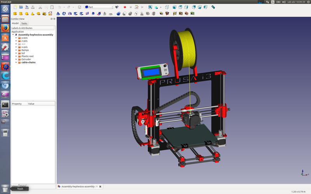The height and width of the screenshot is (194, 311).
Task: Click the Fit All zoom icon
Action: tap(150, 7)
